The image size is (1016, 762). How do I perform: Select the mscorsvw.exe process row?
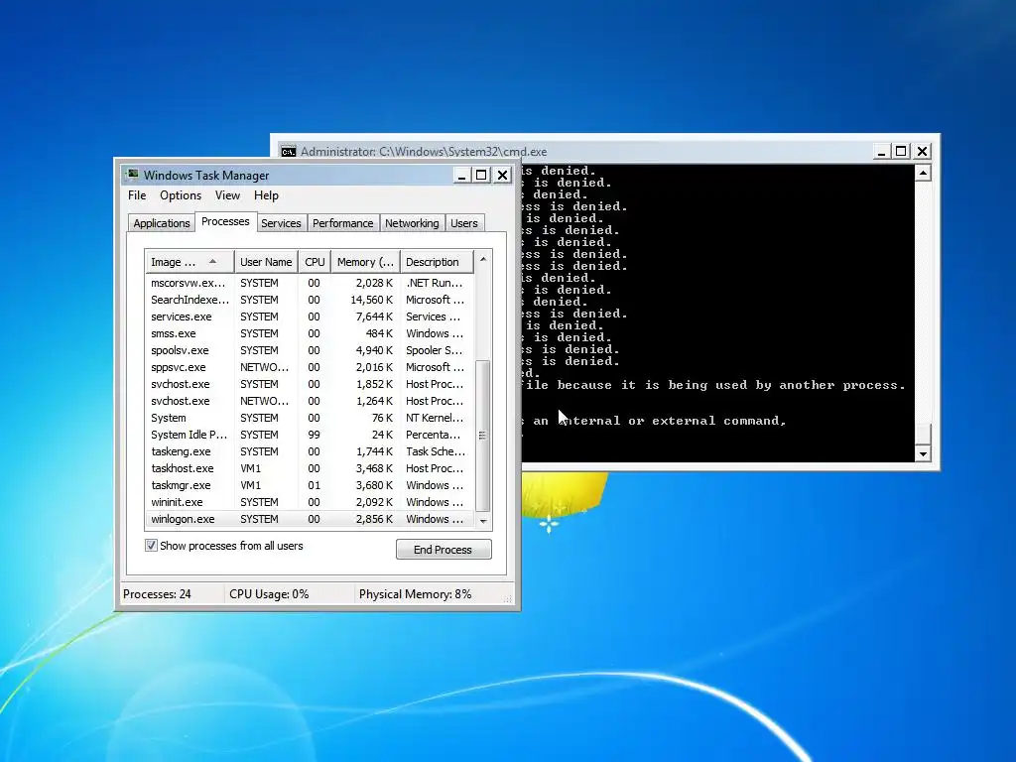click(x=310, y=283)
